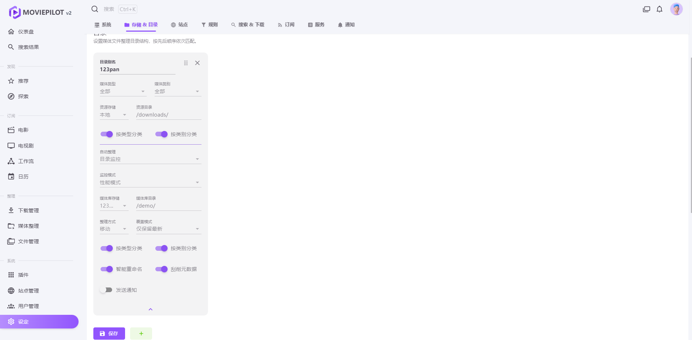
Task: Expand the 监控模式 dropdown
Action: click(150, 182)
